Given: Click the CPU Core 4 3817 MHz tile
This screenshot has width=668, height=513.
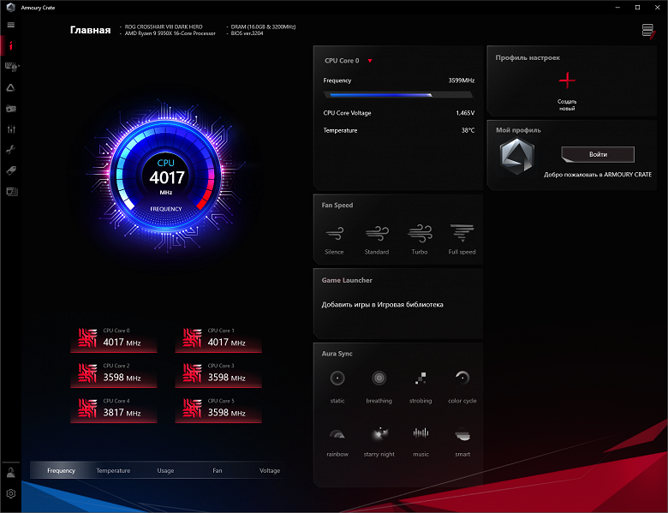Looking at the screenshot, I should 114,410.
